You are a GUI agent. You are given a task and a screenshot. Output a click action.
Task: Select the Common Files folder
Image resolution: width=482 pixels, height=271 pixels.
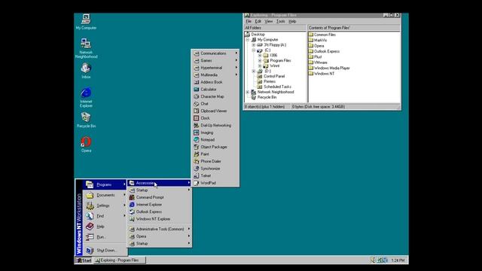(322, 35)
